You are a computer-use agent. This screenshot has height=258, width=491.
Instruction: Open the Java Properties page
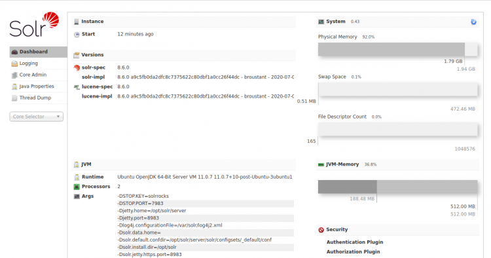(x=38, y=86)
